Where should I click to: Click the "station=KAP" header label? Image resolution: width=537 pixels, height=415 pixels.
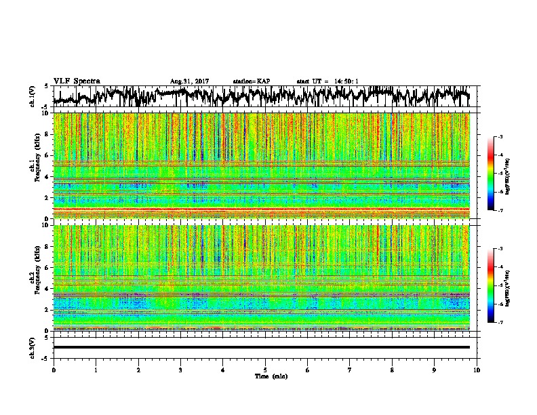click(252, 81)
